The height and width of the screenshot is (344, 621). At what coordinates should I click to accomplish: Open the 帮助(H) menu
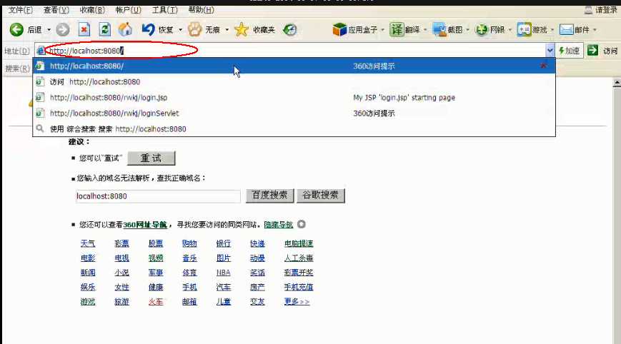click(202, 10)
